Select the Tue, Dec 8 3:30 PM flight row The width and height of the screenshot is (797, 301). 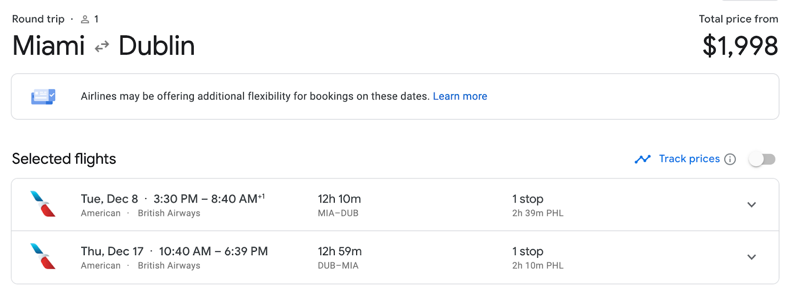(395, 205)
